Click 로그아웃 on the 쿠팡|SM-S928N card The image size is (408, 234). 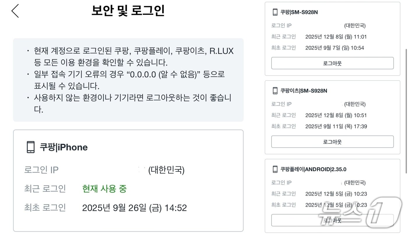[x=333, y=63]
